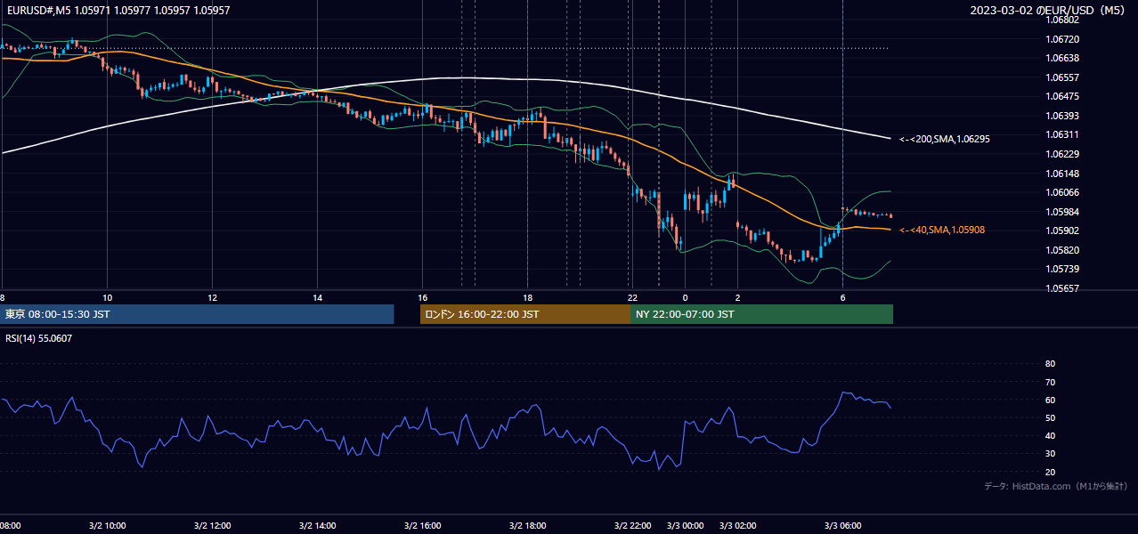Image resolution: width=1138 pixels, height=534 pixels.
Task: Click price axis value 1.06311
Action: 1061,134
